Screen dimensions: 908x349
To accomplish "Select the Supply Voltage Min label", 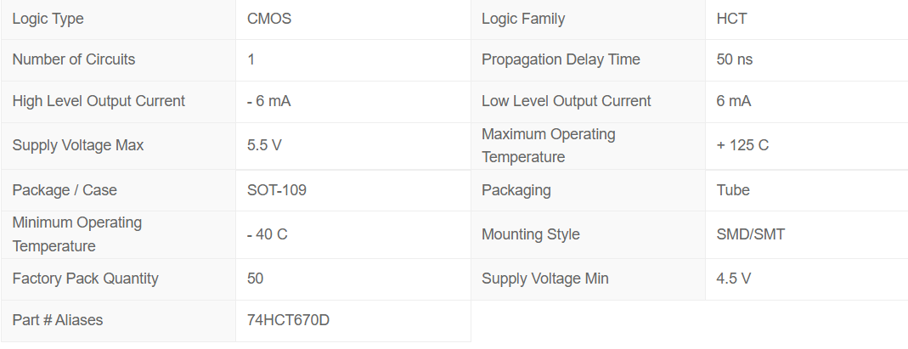I will point(544,279).
